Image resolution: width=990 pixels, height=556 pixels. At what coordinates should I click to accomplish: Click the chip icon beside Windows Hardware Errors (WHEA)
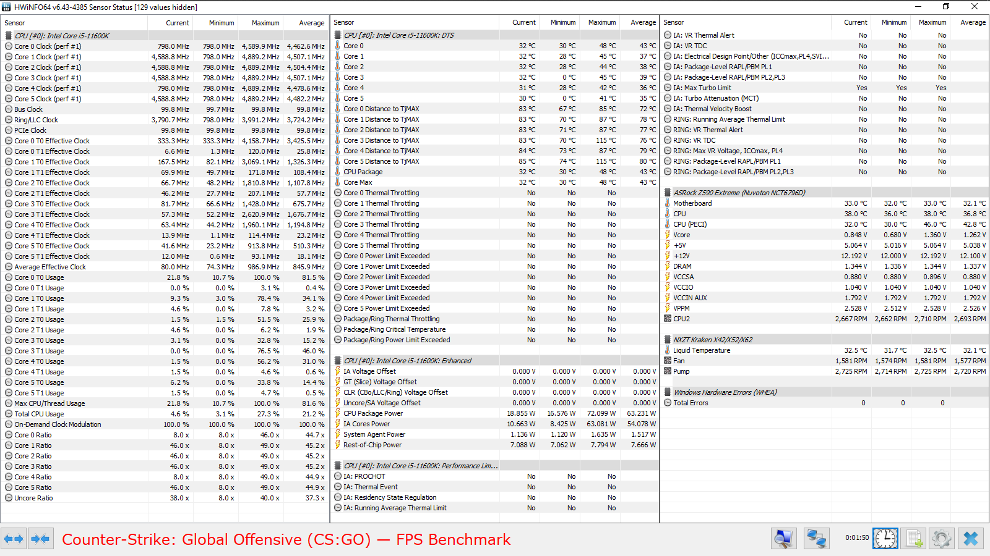pos(668,392)
